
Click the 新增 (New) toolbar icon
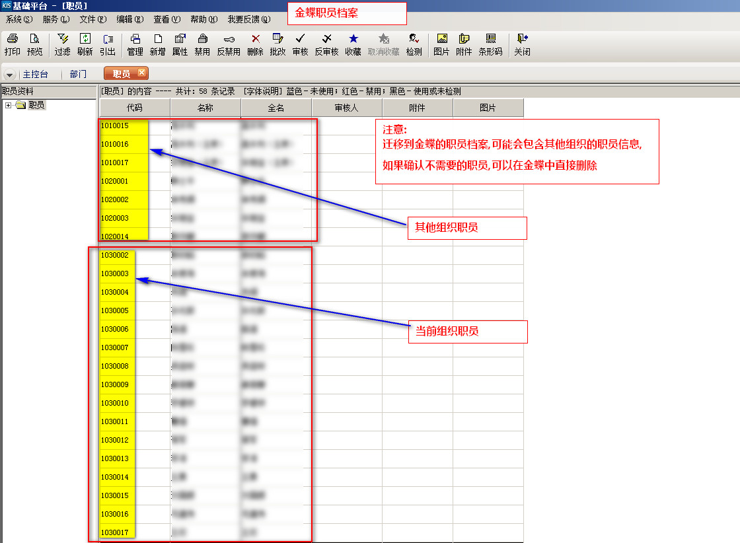tap(157, 44)
